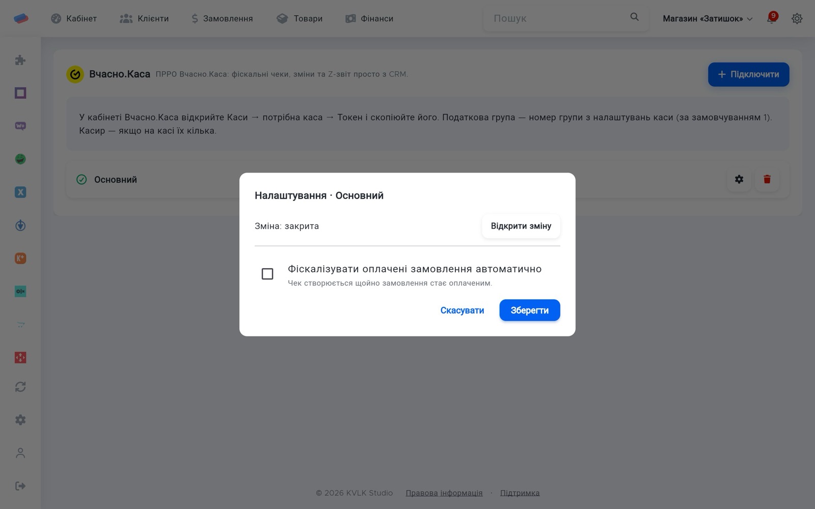Click the Відкрити зміну button

pos(521,226)
